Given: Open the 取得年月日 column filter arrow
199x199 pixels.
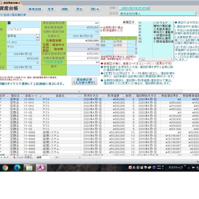Looking at the screenshot, I should point(103,96).
